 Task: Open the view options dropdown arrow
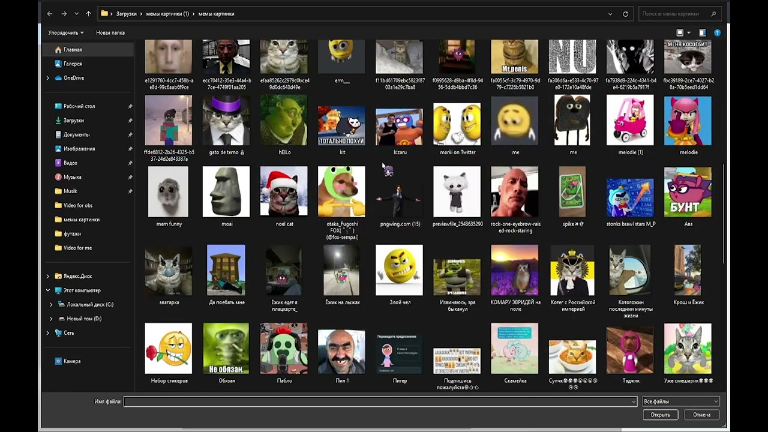[x=689, y=32]
